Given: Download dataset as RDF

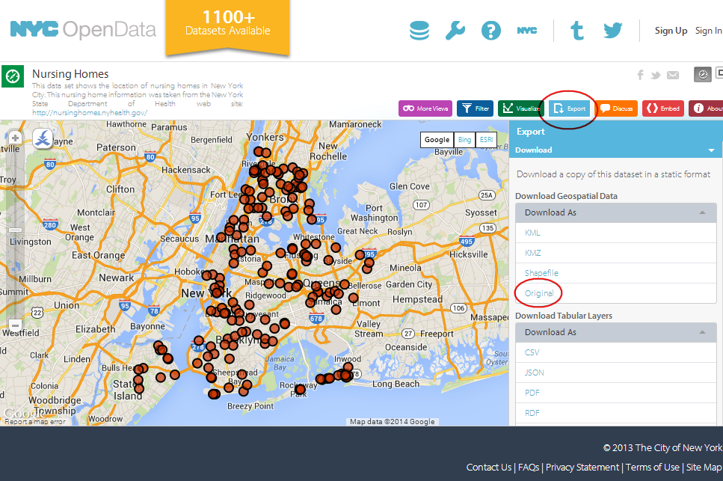Looking at the screenshot, I should 532,413.
